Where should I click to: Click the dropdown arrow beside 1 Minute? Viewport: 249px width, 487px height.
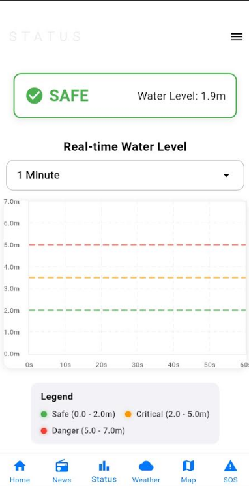(226, 176)
